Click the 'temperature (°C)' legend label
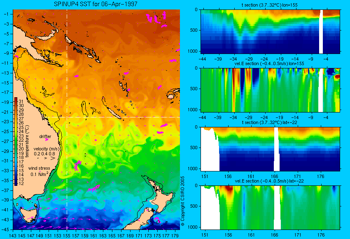 tap(27, 141)
